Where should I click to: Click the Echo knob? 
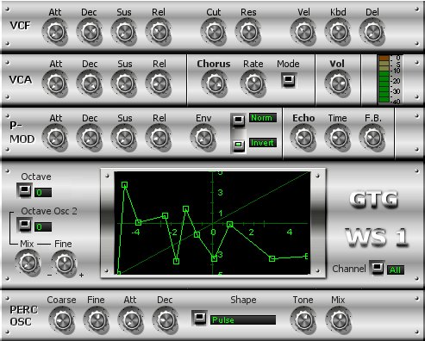(303, 138)
